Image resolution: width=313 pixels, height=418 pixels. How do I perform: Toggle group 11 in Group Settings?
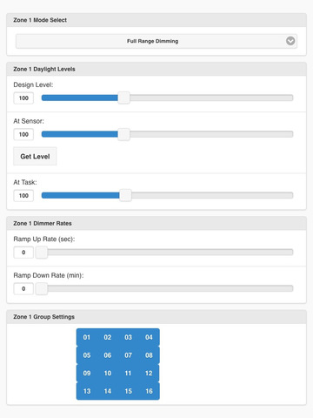coord(128,374)
